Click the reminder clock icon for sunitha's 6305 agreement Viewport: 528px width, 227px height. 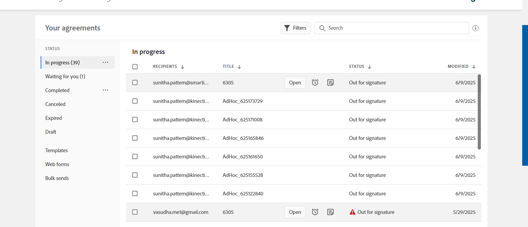tap(315, 82)
